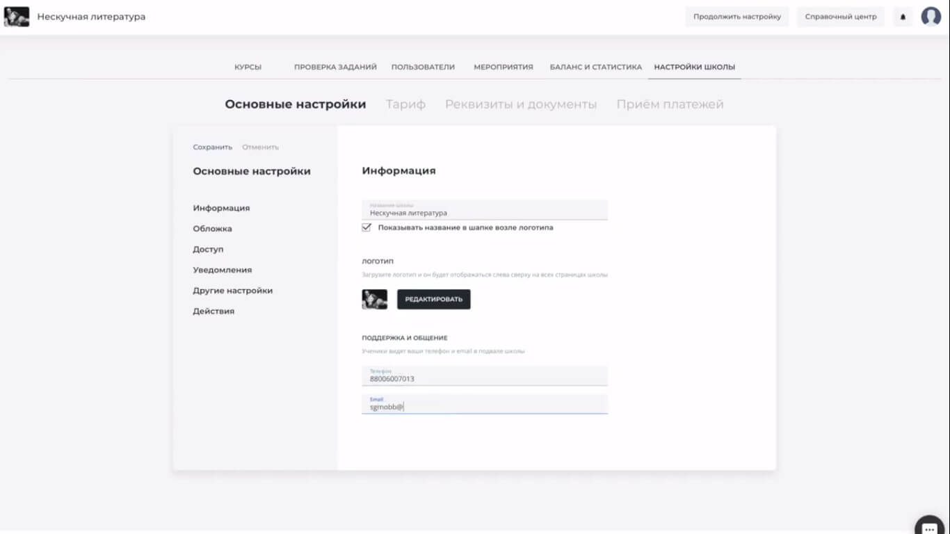Open the ПОЛЬЗОВАТЕЛИ section
The image size is (950, 534).
[x=423, y=67]
